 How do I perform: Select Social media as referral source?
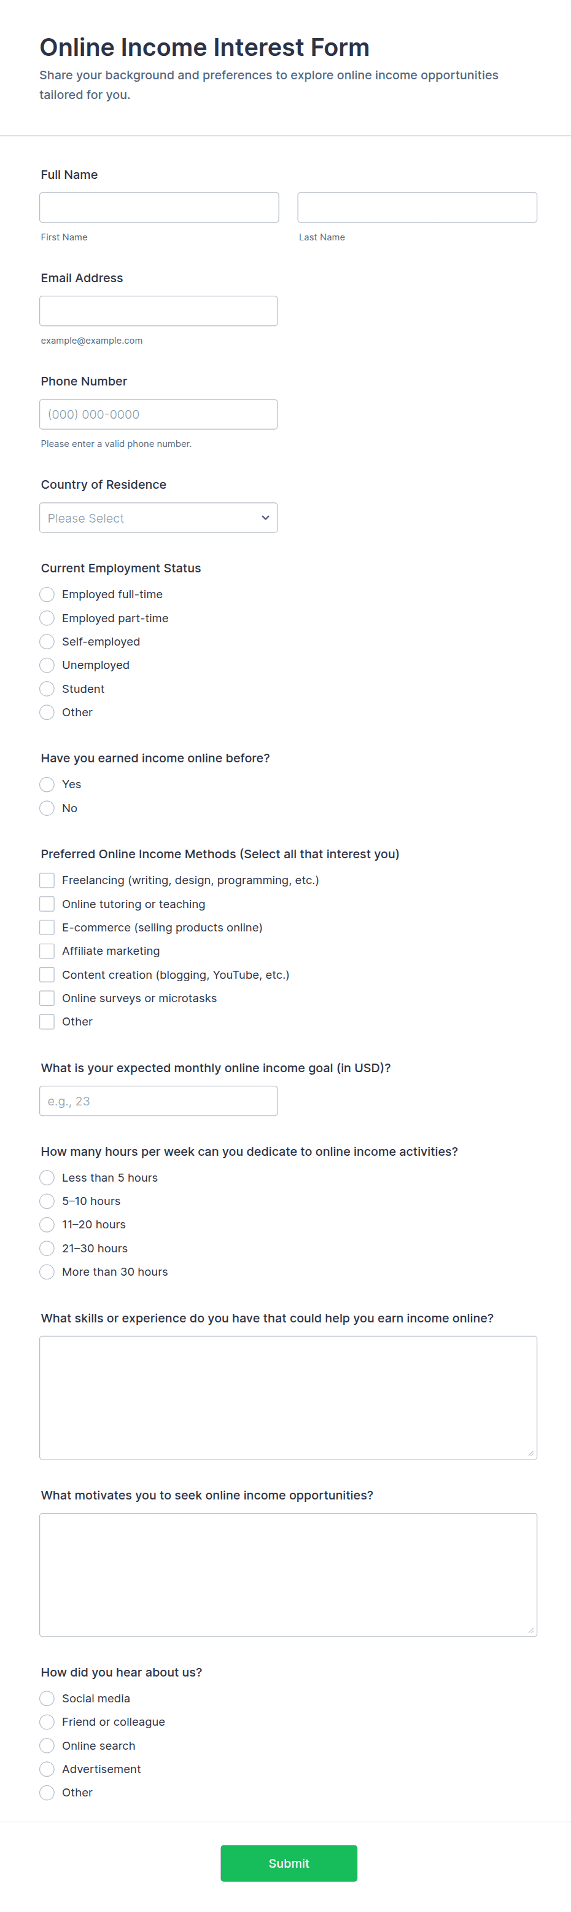47,1698
